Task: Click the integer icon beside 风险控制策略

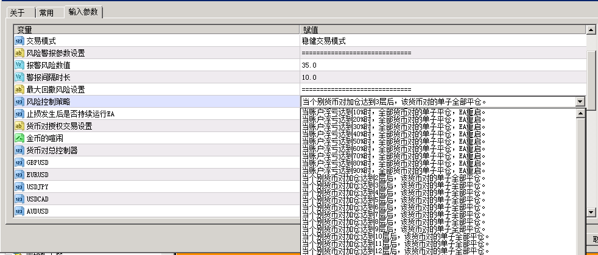Action: [19, 102]
